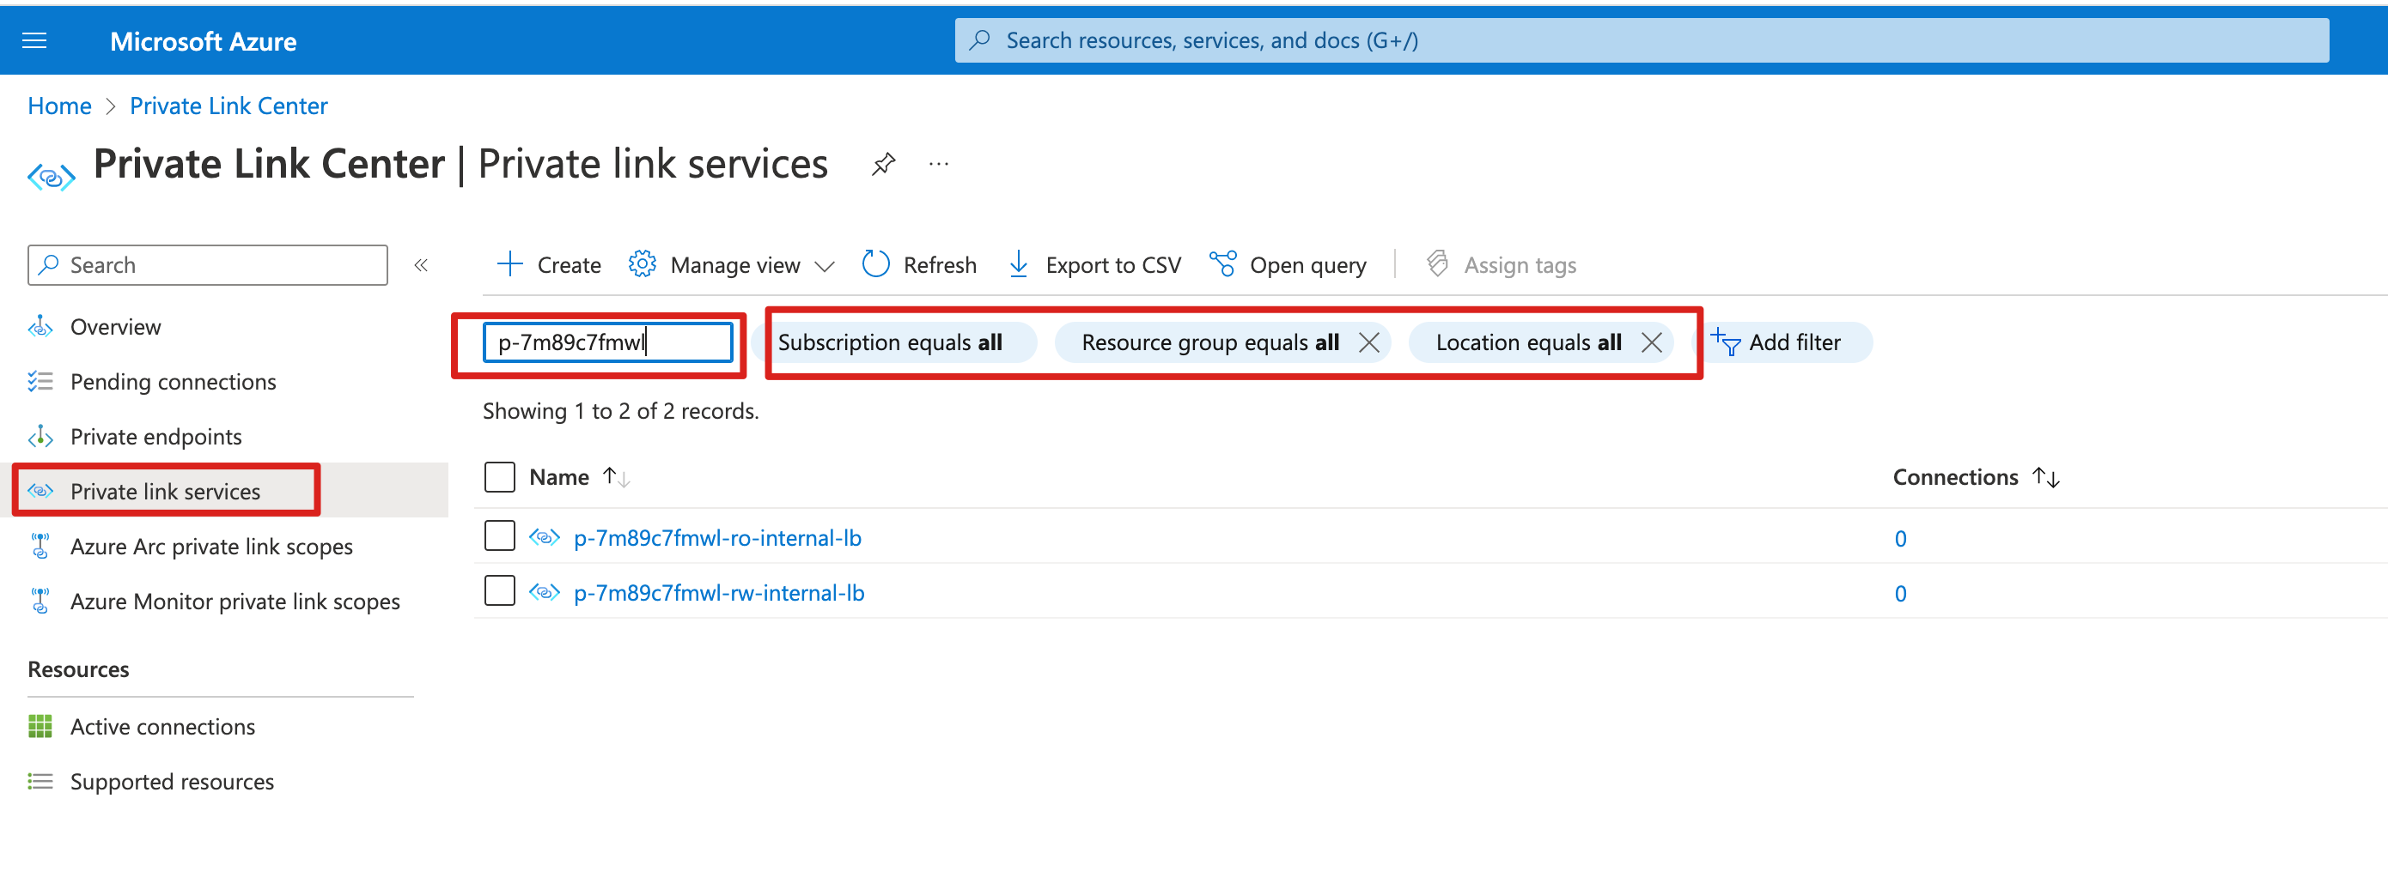This screenshot has height=877, width=2388.
Task: Go to Home breadcrumb
Action: pyautogui.click(x=59, y=106)
